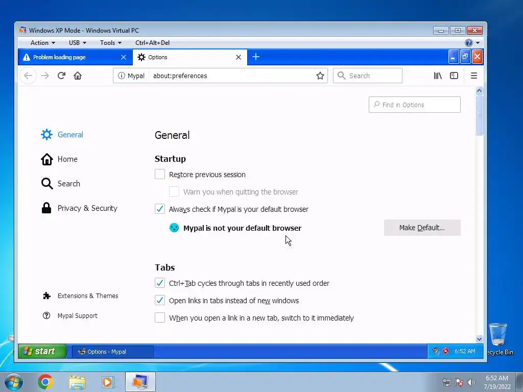Bookmark this page with the star icon

point(320,76)
